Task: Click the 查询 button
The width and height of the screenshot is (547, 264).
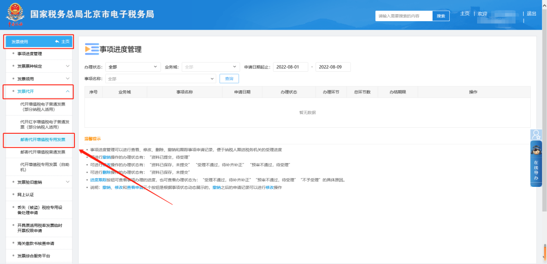Action: pos(229,79)
